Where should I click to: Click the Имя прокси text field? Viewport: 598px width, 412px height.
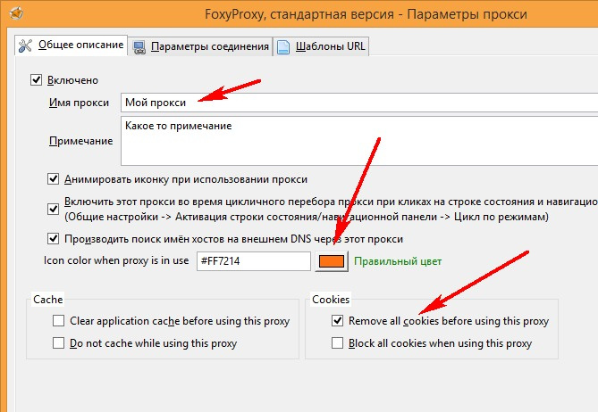point(358,102)
